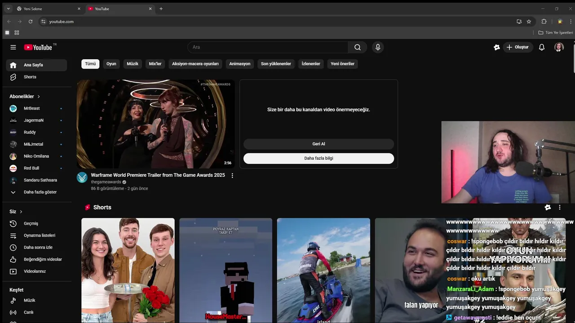
Task: Open thegameawards channel name link
Action: (106, 182)
